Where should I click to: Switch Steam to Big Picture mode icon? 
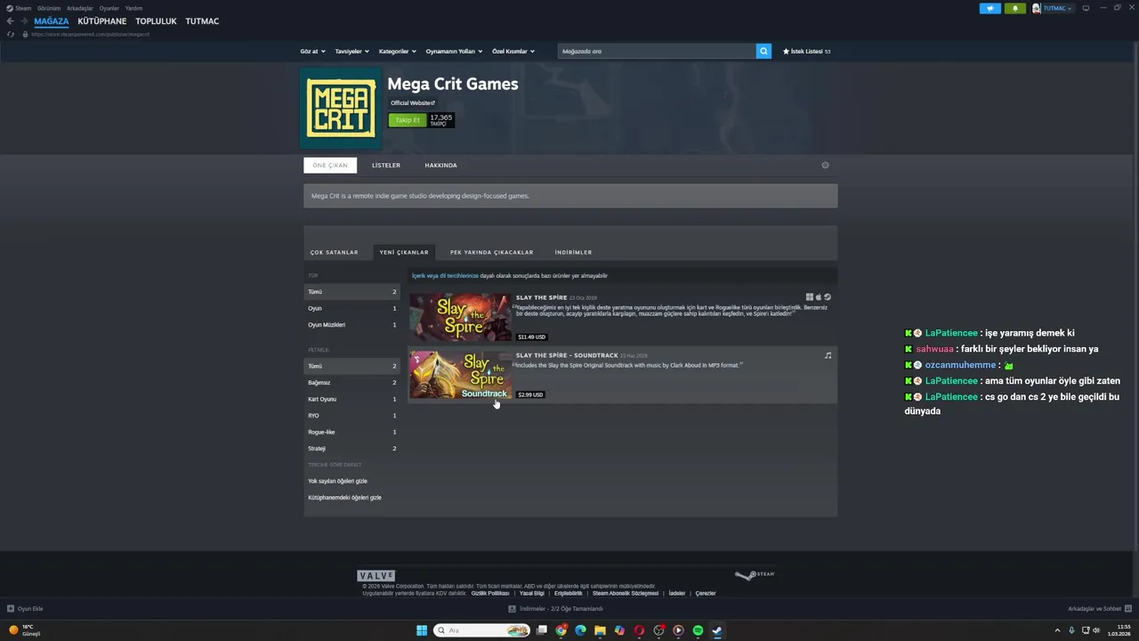point(1086,8)
